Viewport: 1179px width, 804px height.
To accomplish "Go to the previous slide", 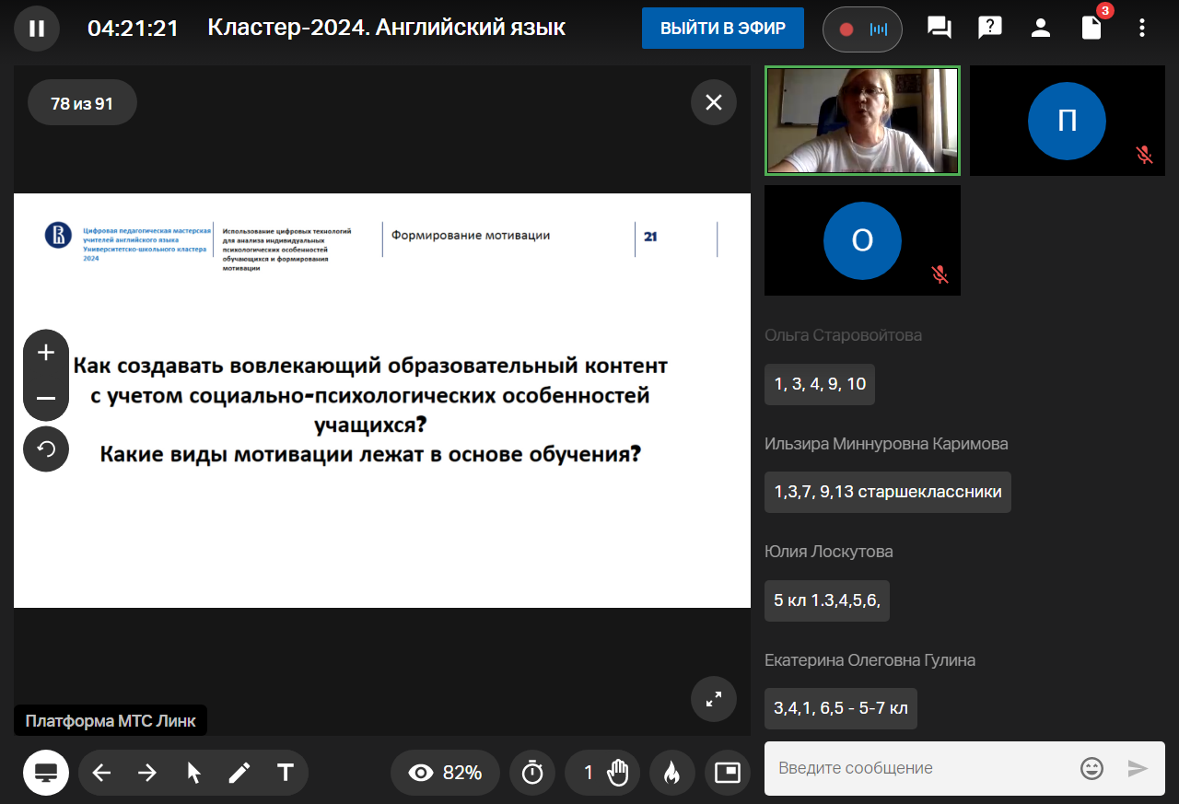I will pyautogui.click(x=101, y=773).
